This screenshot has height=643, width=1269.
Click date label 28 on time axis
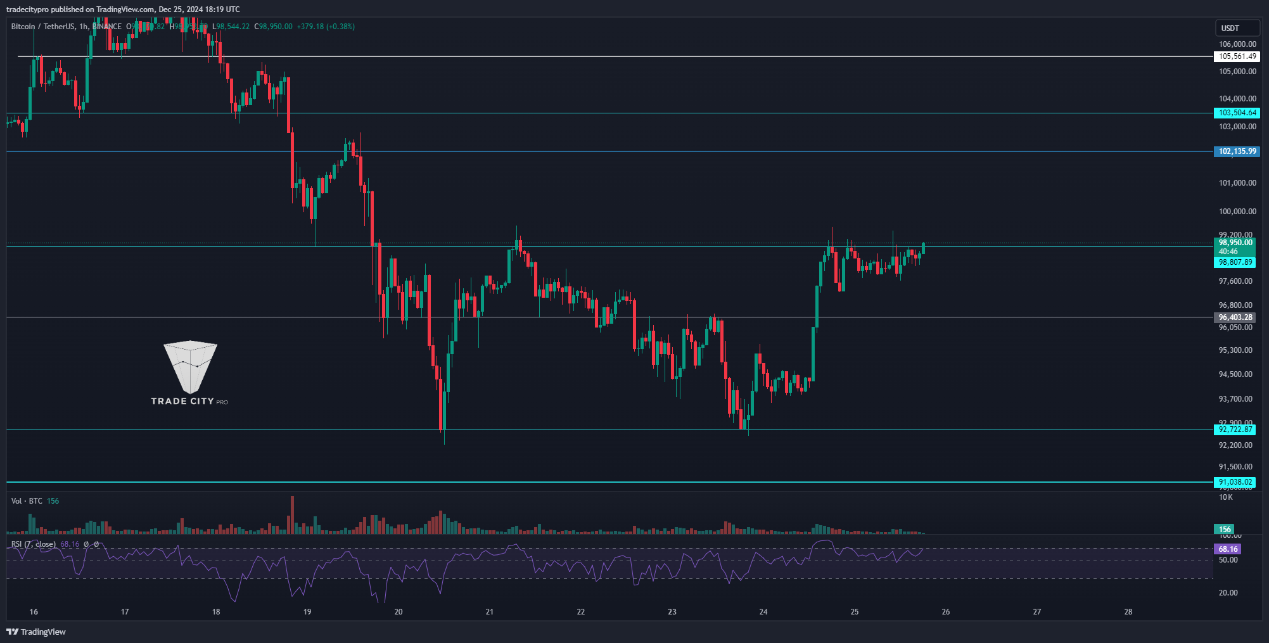coord(1128,612)
